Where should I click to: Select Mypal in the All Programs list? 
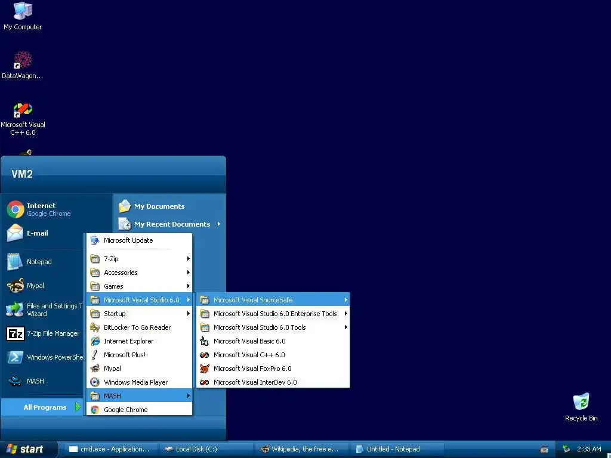(x=139, y=369)
